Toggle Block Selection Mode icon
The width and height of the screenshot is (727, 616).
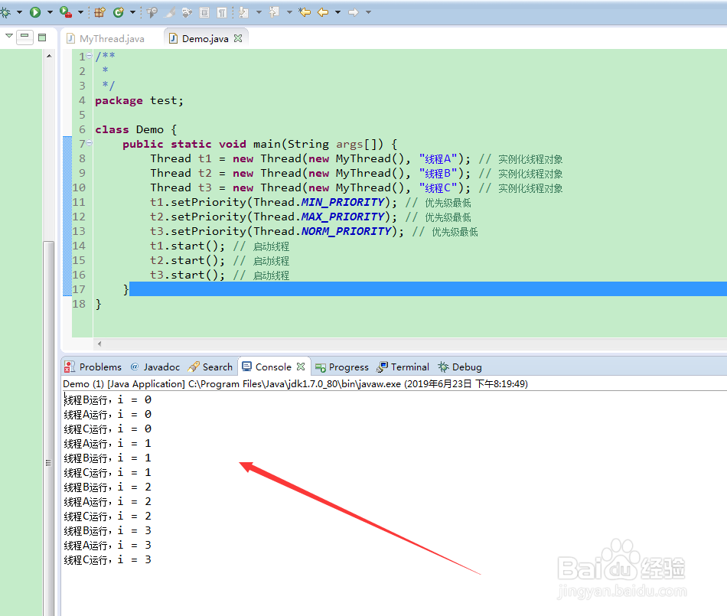(204, 12)
